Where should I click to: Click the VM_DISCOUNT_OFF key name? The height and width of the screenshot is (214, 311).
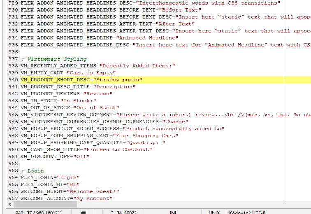[x=45, y=156]
